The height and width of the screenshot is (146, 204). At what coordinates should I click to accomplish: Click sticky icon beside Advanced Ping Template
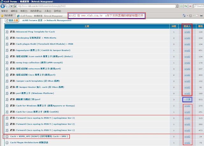click(x=7, y=32)
